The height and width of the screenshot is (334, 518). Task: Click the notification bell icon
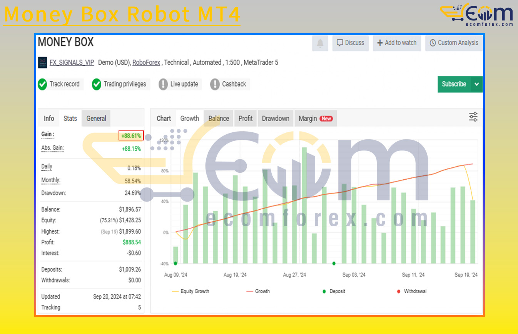(x=320, y=43)
